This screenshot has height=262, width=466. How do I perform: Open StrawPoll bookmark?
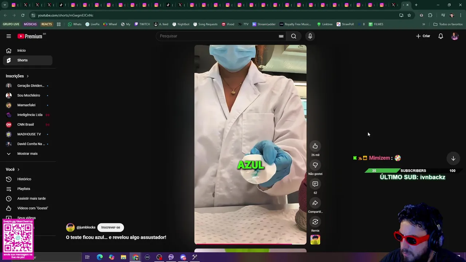pyautogui.click(x=345, y=24)
